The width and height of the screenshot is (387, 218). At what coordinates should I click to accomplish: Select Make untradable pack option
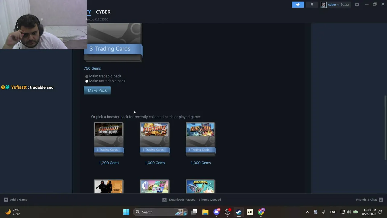pyautogui.click(x=87, y=81)
